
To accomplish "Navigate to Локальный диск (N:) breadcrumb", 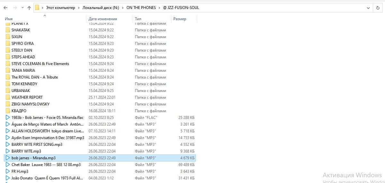I will point(101,8).
